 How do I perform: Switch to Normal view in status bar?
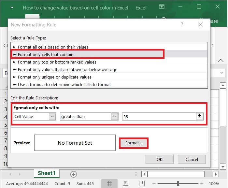[x=110, y=183]
